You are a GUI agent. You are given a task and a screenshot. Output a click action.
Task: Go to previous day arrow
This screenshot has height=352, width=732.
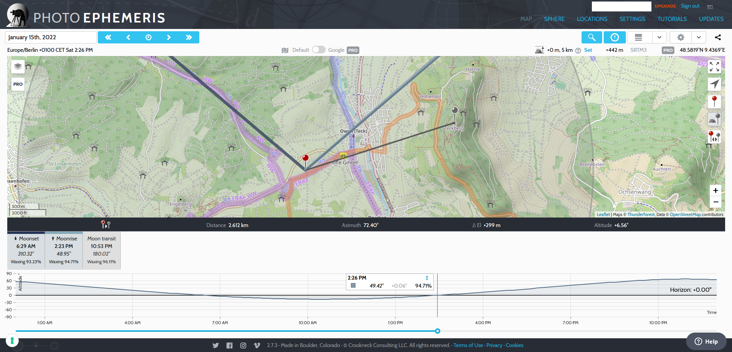(x=128, y=37)
